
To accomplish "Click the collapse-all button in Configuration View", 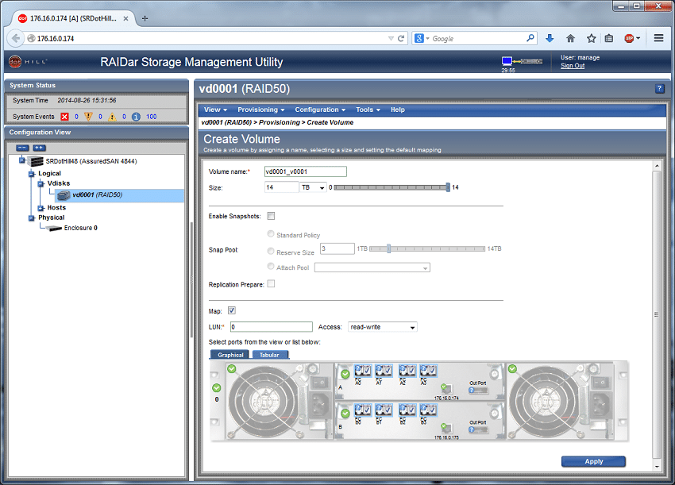I will [22, 148].
